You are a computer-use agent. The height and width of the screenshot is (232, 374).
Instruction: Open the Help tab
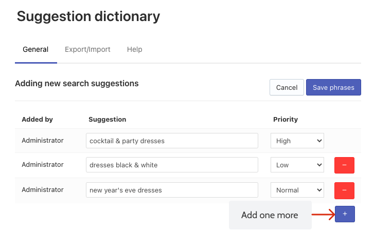pos(134,49)
